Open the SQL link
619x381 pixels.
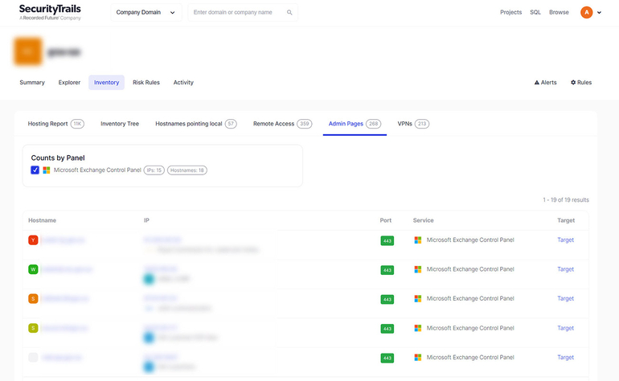535,12
